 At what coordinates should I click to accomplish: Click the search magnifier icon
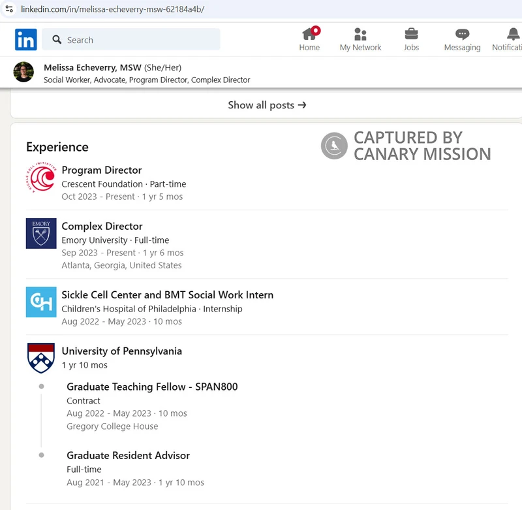coord(57,40)
